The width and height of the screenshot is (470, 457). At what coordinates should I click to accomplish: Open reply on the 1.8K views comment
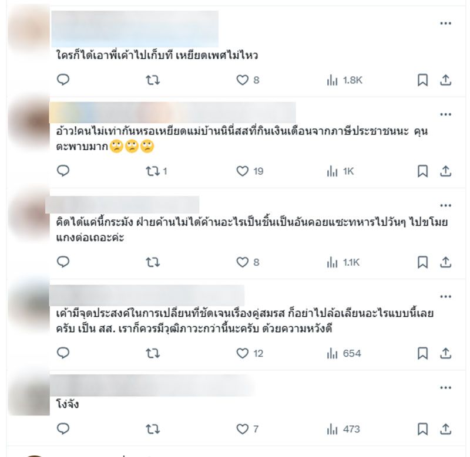(x=63, y=80)
